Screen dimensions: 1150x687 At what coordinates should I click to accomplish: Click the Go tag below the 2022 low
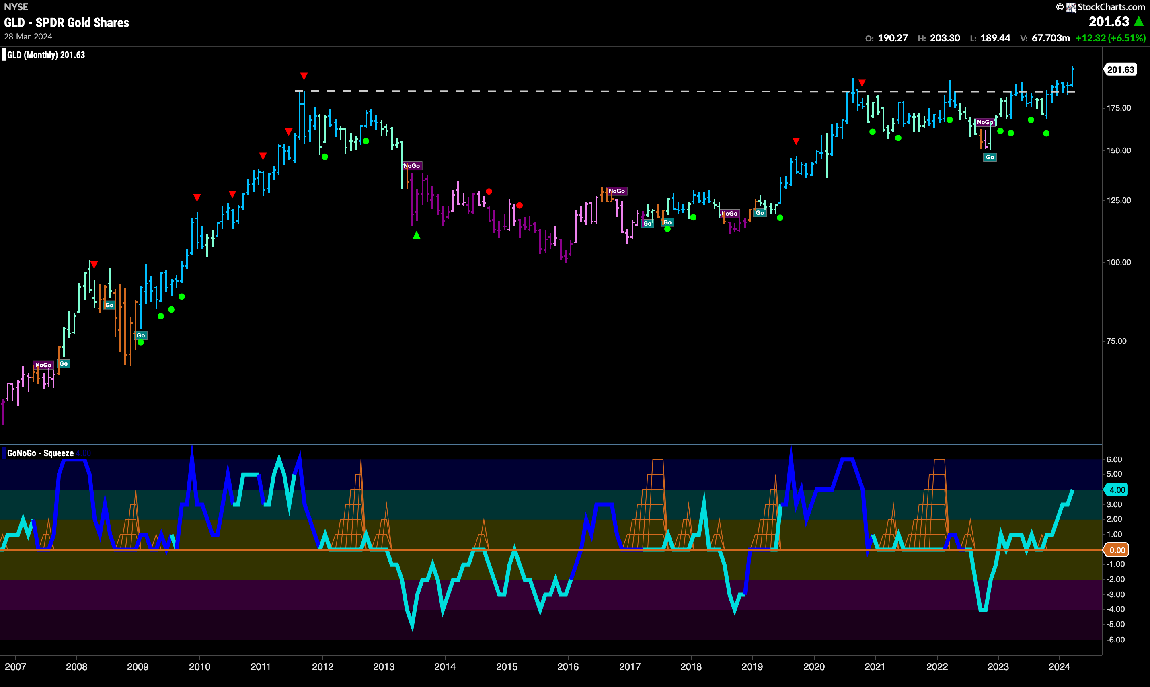coord(990,157)
